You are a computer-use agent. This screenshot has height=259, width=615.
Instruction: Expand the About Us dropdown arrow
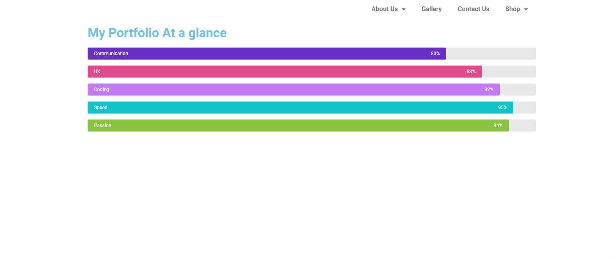tap(404, 9)
